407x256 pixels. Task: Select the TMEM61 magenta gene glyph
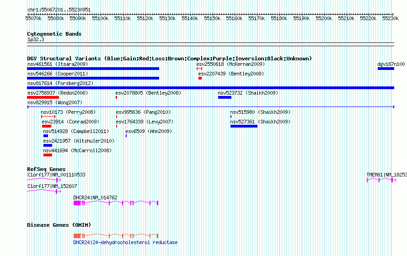[x=381, y=180]
